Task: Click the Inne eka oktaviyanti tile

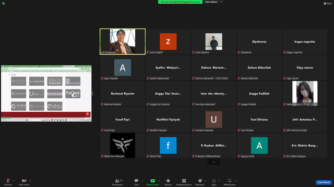Action: 213,94
